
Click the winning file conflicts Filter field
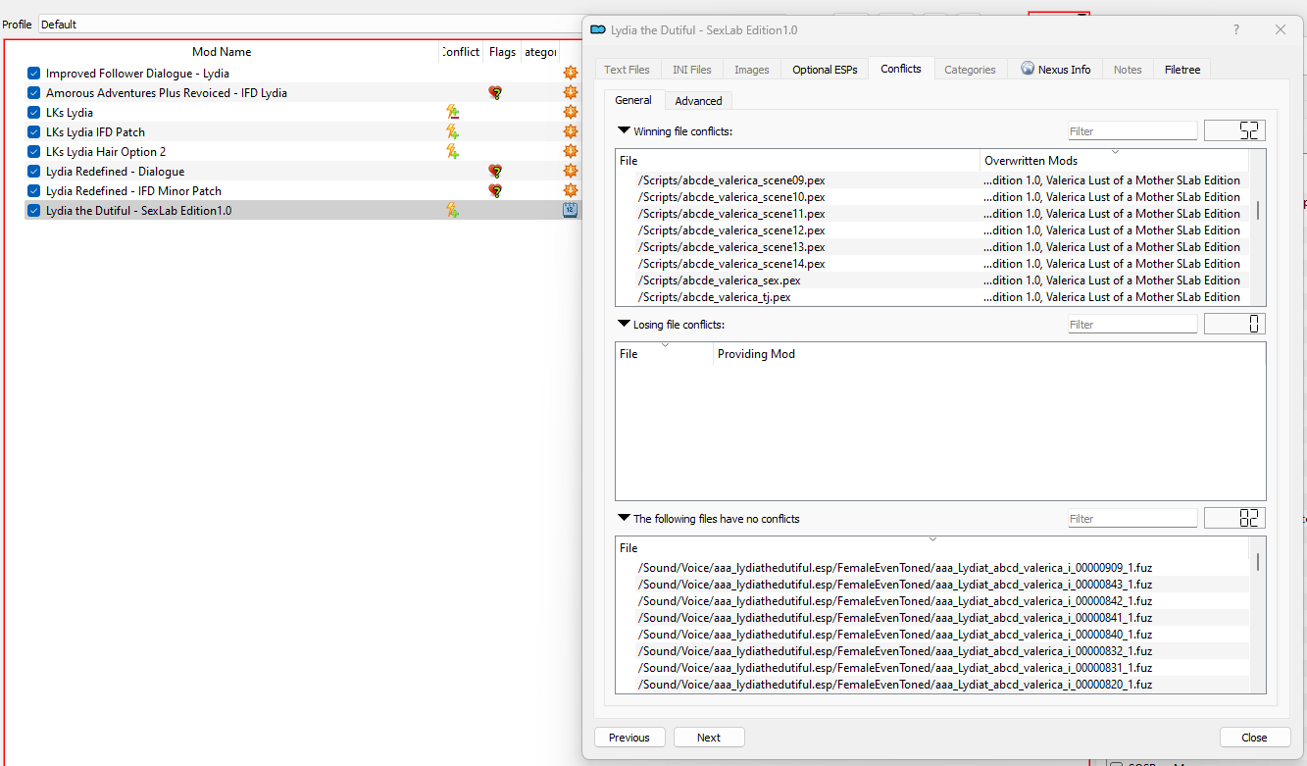coord(1132,130)
